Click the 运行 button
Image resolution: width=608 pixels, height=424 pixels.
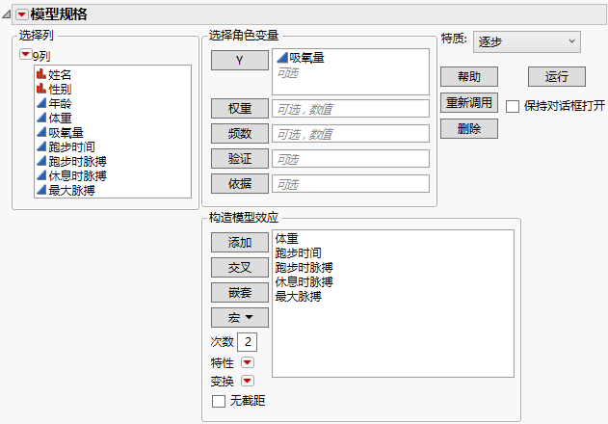556,76
